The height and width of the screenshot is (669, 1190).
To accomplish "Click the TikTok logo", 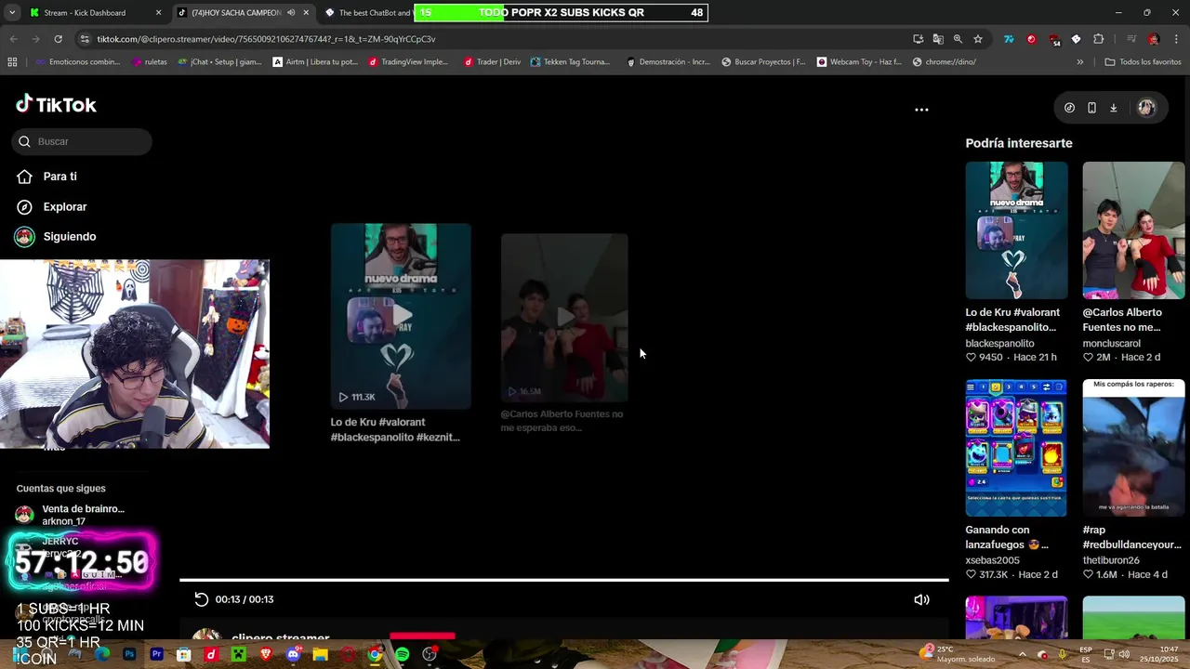I will click(x=56, y=104).
